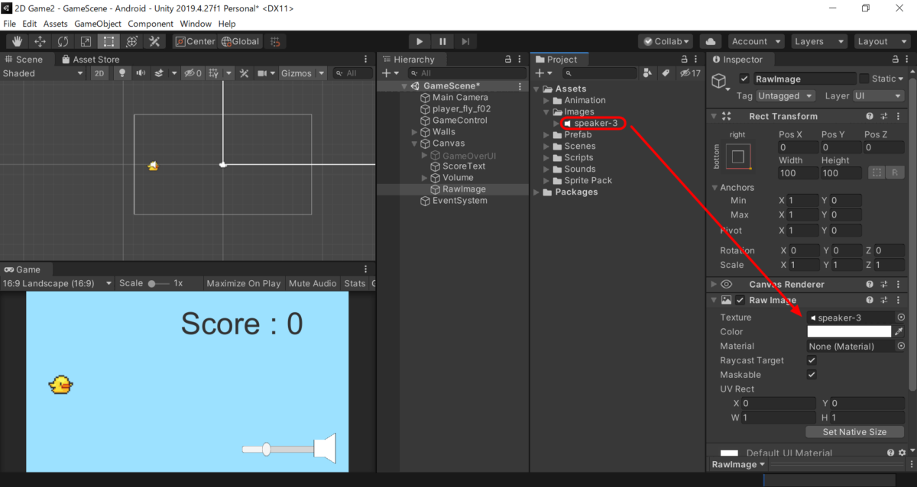
Task: Open the custom editor tools icon
Action: [154, 41]
